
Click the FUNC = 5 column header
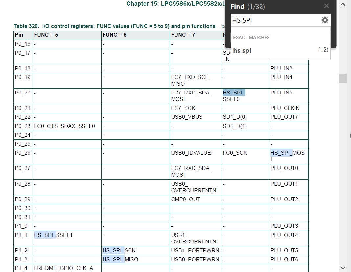pos(46,35)
